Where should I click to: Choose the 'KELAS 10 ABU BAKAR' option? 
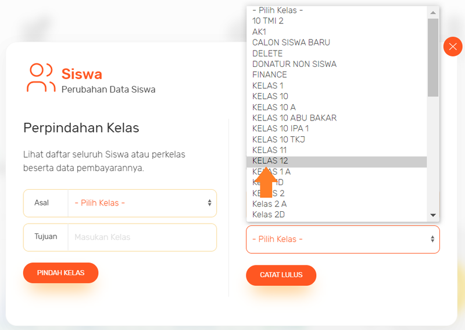tap(337, 118)
